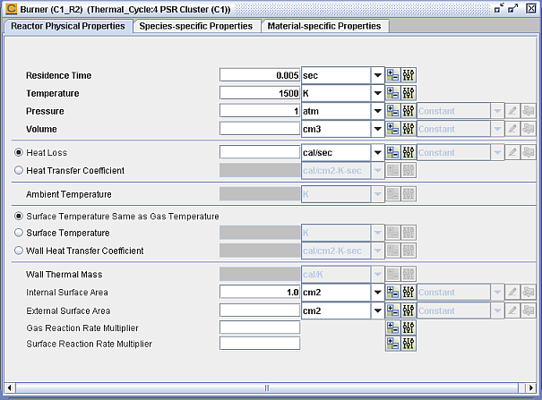542x400 pixels.
Task: Click sliders icon for Internal Surface Area
Action: (409, 293)
